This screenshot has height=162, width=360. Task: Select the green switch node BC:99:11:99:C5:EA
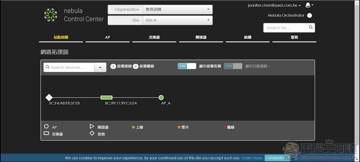click(x=107, y=97)
